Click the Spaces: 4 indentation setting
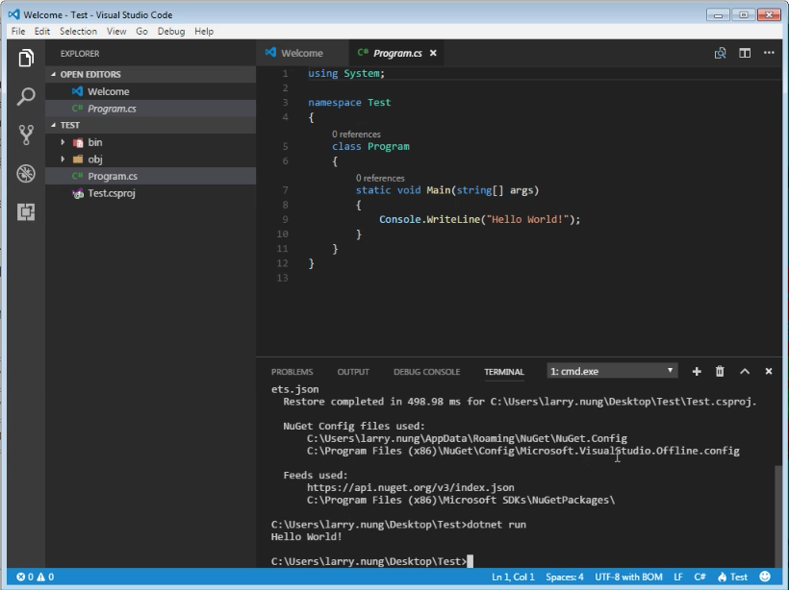The image size is (789, 590). pos(565,577)
